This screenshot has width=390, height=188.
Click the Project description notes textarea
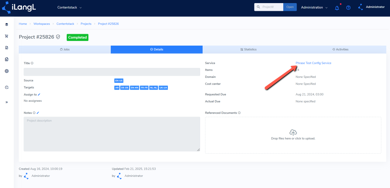point(112,134)
